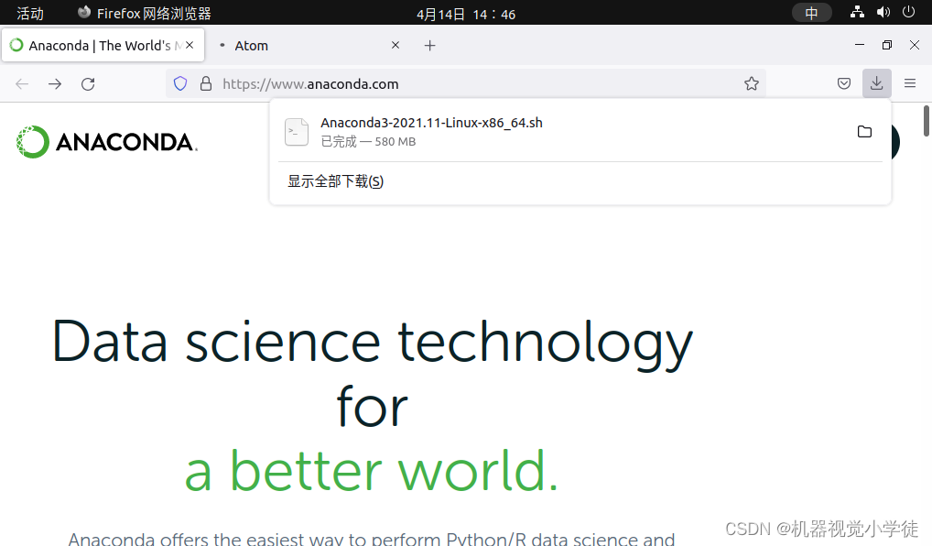Open containing folder of downloaded file
The height and width of the screenshot is (546, 932).
(865, 131)
